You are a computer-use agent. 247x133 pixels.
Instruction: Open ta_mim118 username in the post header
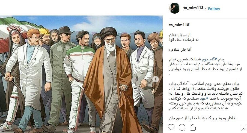(x=193, y=8)
